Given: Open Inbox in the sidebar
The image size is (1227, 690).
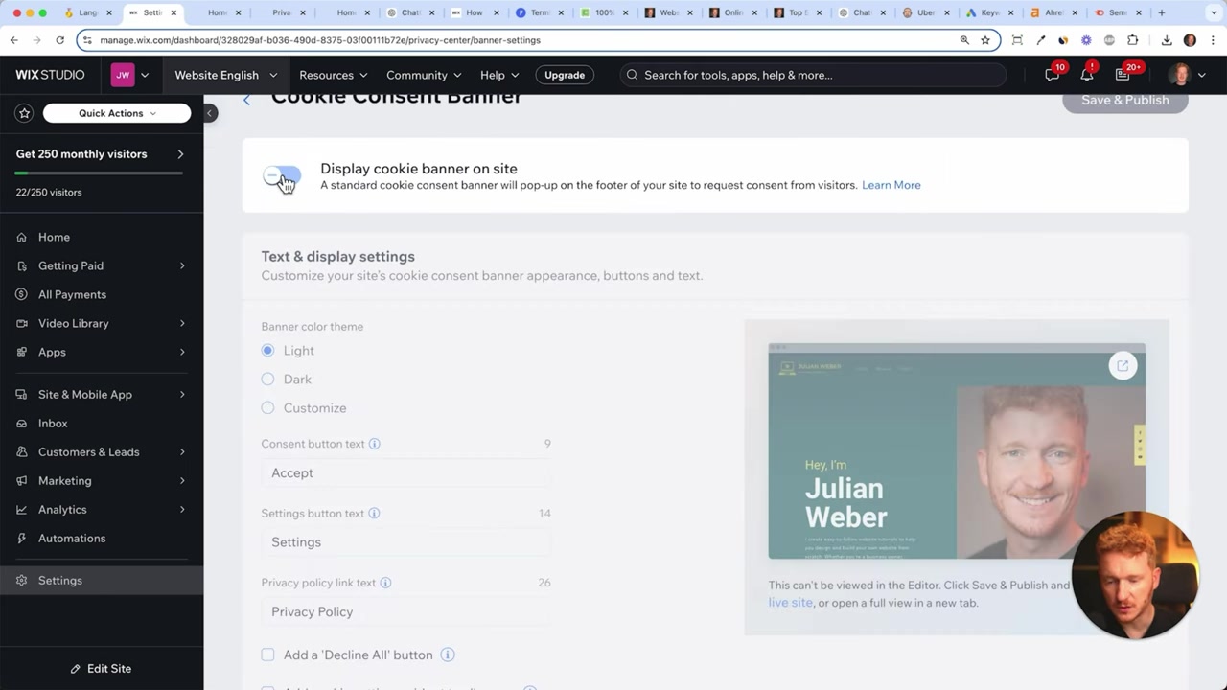Looking at the screenshot, I should (102, 423).
